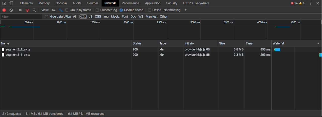
Task: Stop recording network log with red button
Action: point(4,10)
